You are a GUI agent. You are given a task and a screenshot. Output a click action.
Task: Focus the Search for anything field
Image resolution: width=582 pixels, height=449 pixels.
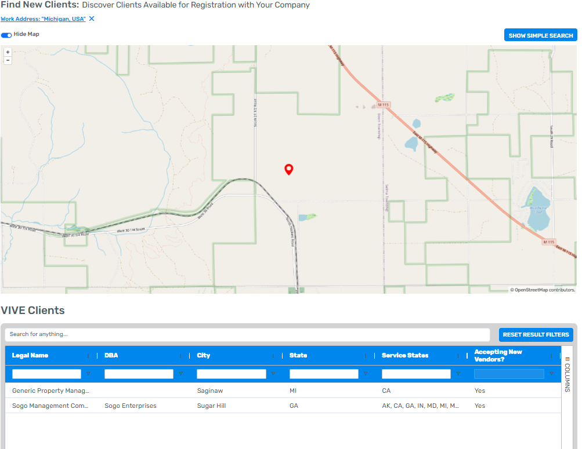(x=247, y=334)
